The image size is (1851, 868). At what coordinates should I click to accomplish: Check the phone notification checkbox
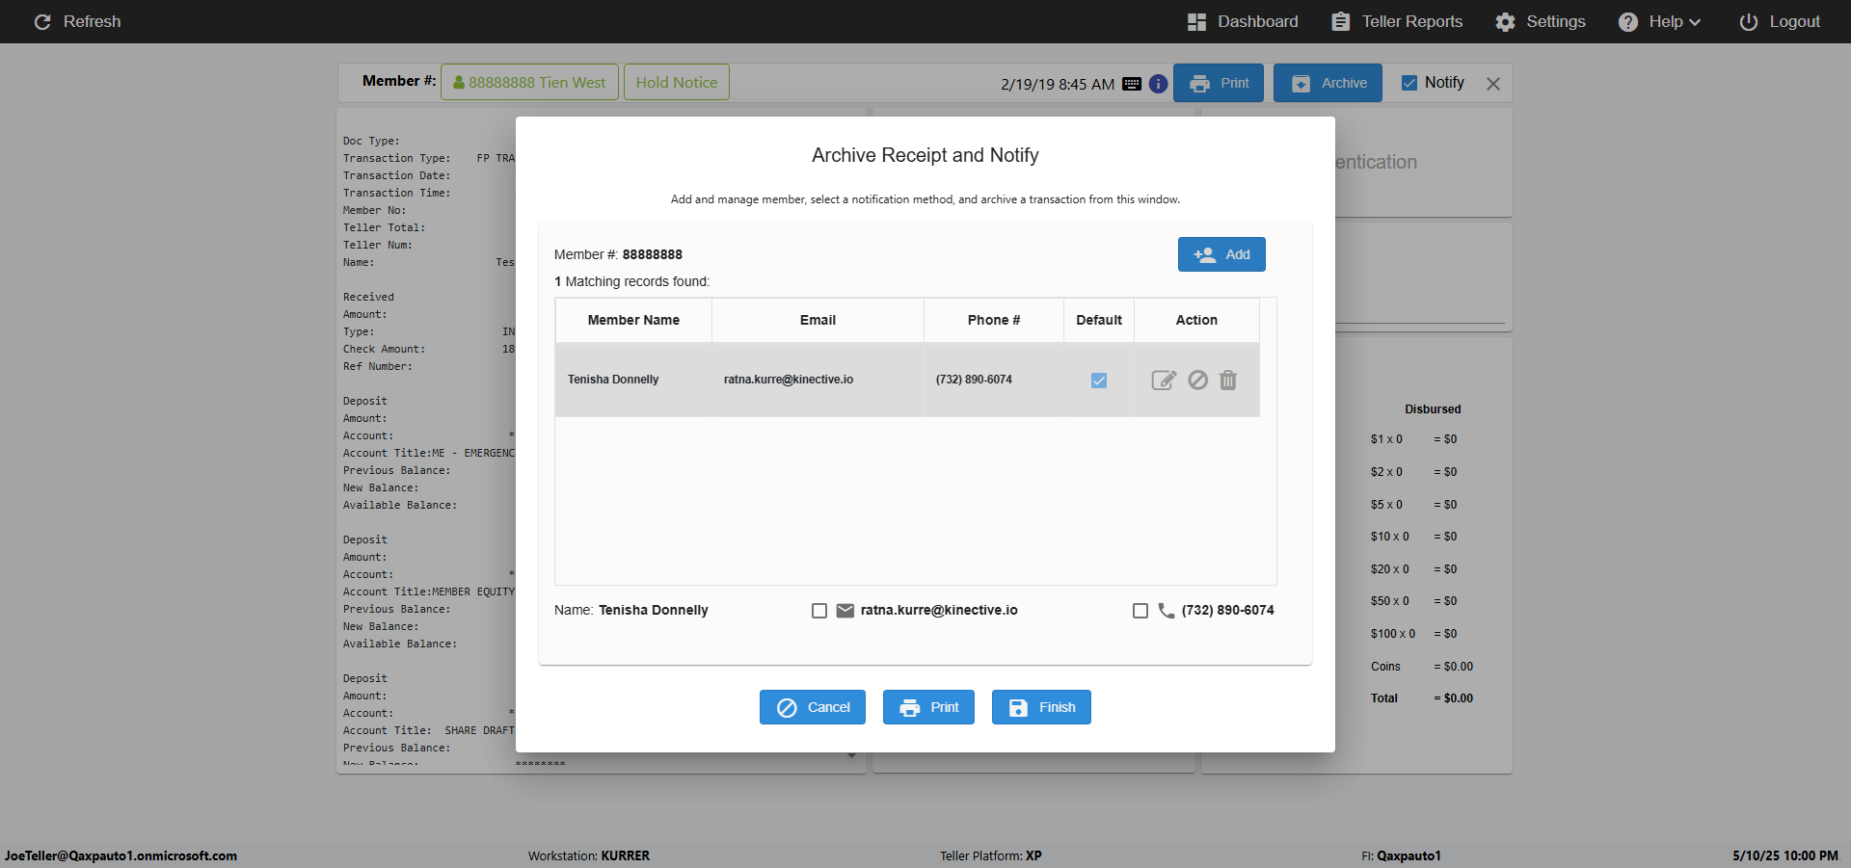click(x=1140, y=611)
